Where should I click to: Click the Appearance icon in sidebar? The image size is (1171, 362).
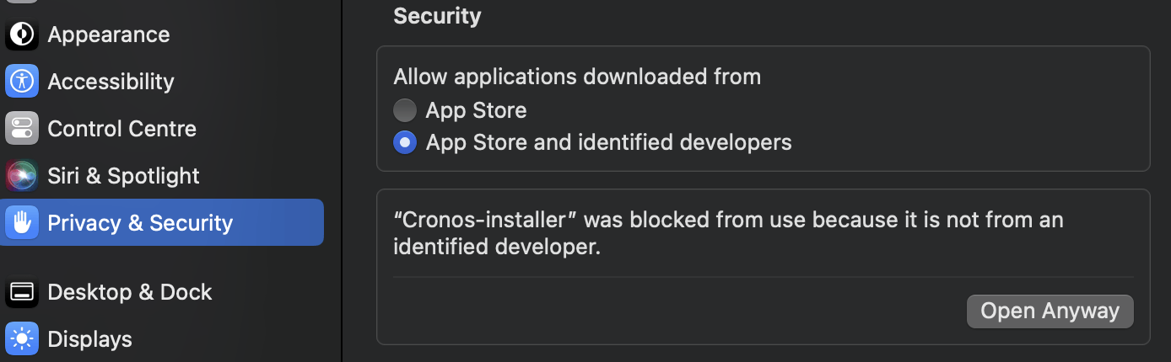tap(22, 35)
